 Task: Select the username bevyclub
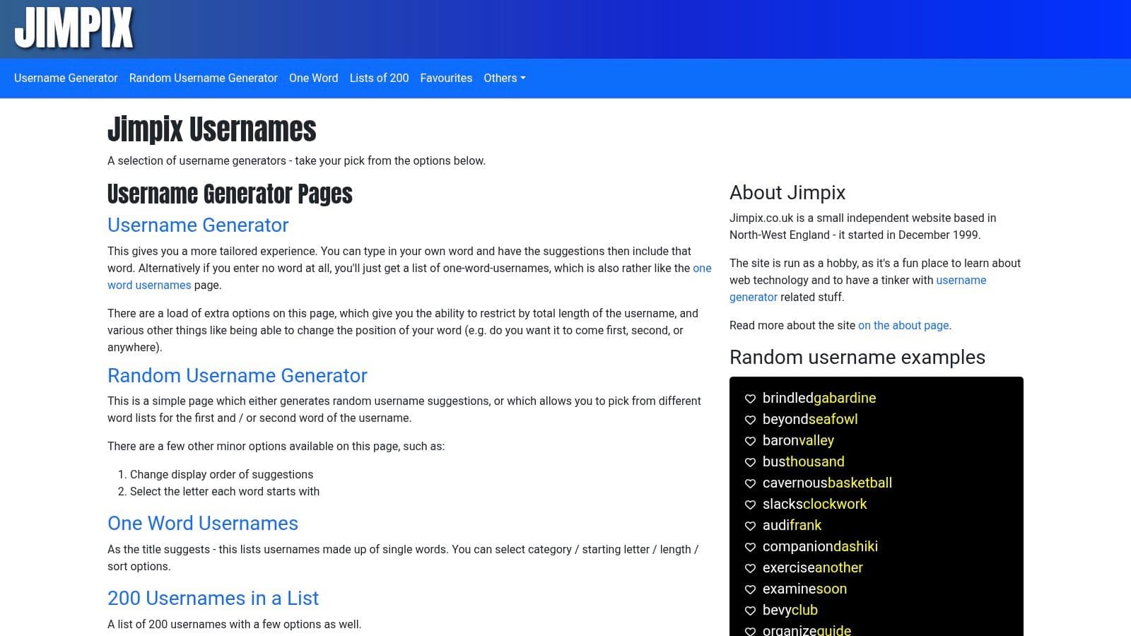(x=790, y=610)
